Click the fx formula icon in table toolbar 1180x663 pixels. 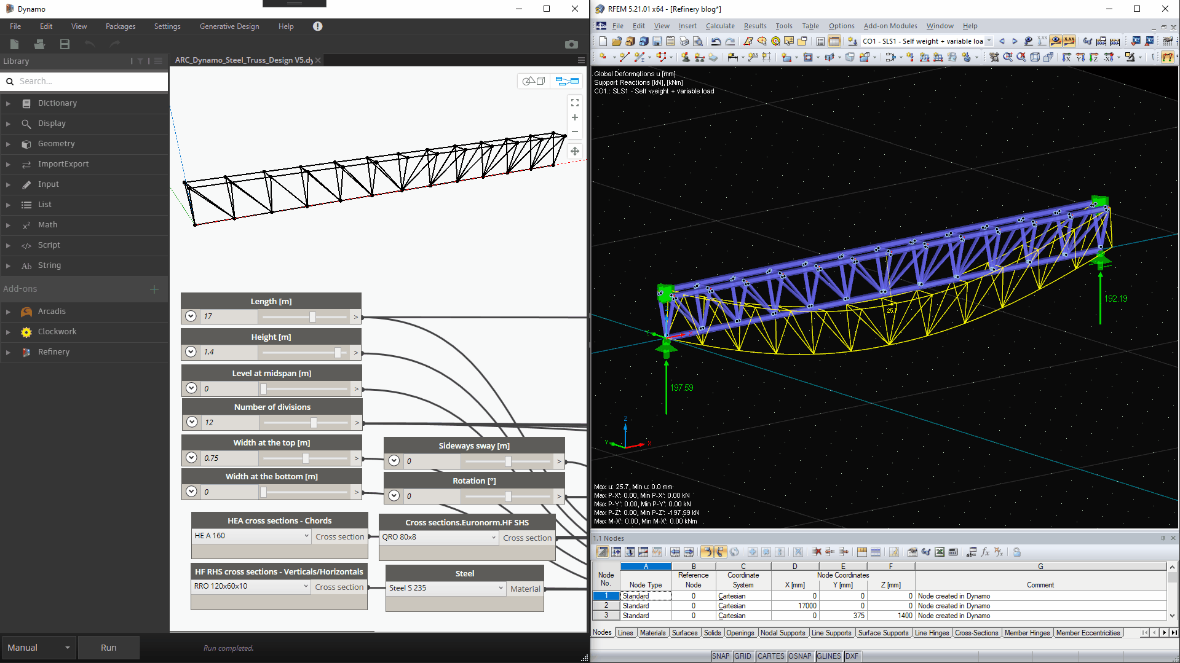(x=985, y=552)
